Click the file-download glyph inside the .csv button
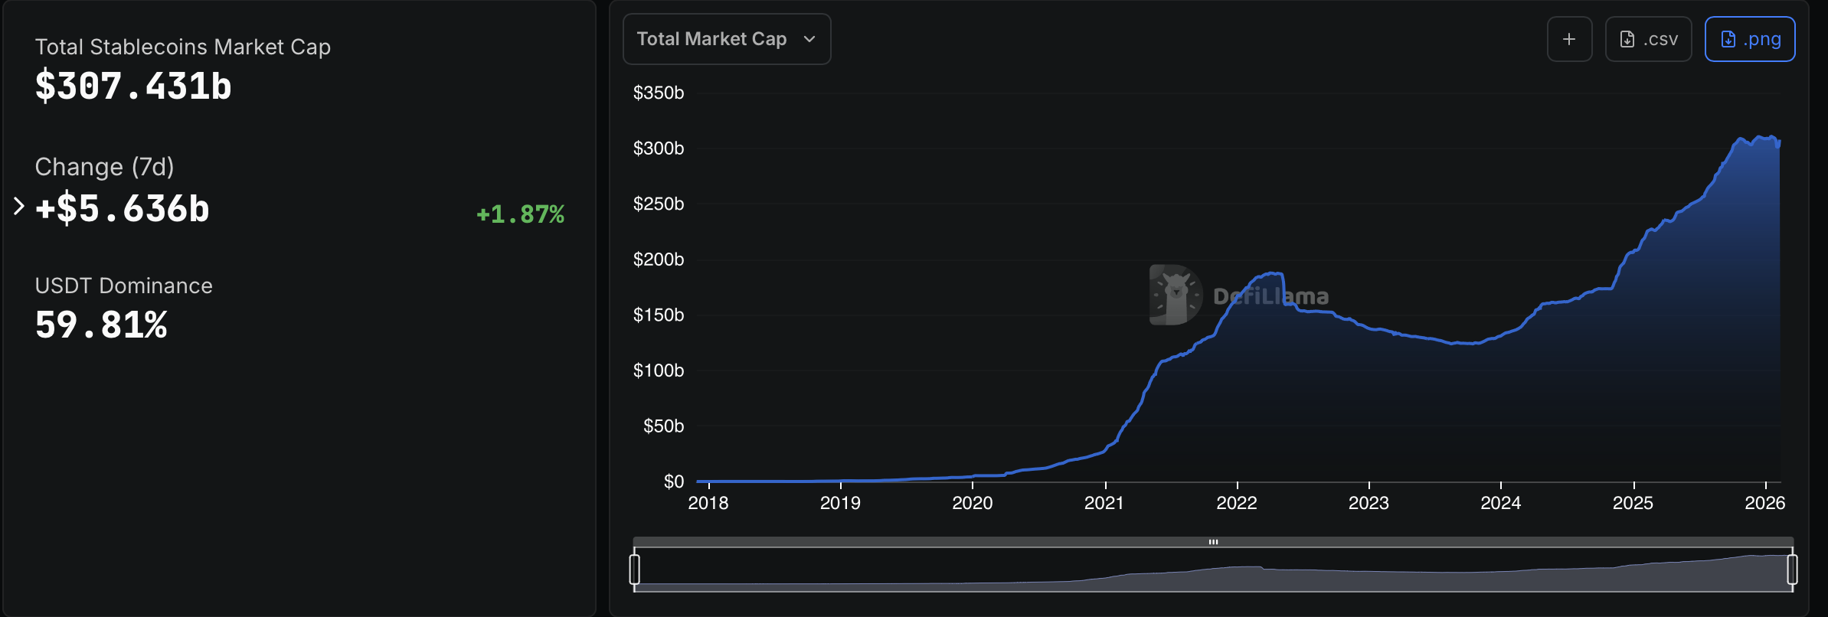Image resolution: width=1828 pixels, height=617 pixels. 1627,38
